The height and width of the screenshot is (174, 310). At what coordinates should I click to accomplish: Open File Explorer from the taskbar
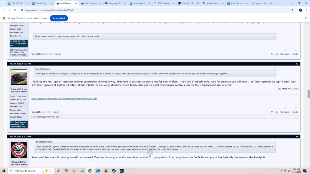(74, 171)
